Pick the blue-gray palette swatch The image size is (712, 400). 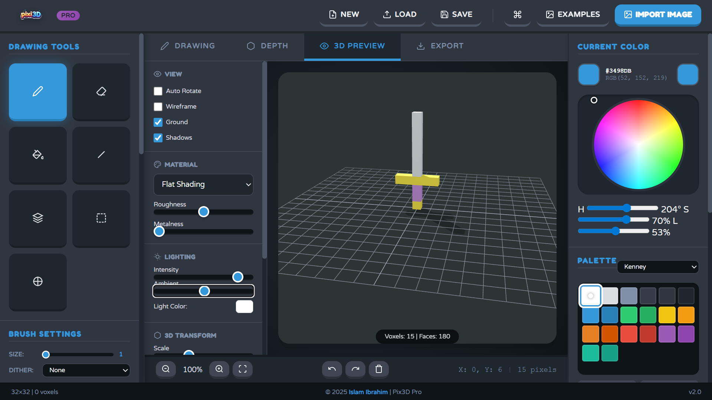point(629,296)
